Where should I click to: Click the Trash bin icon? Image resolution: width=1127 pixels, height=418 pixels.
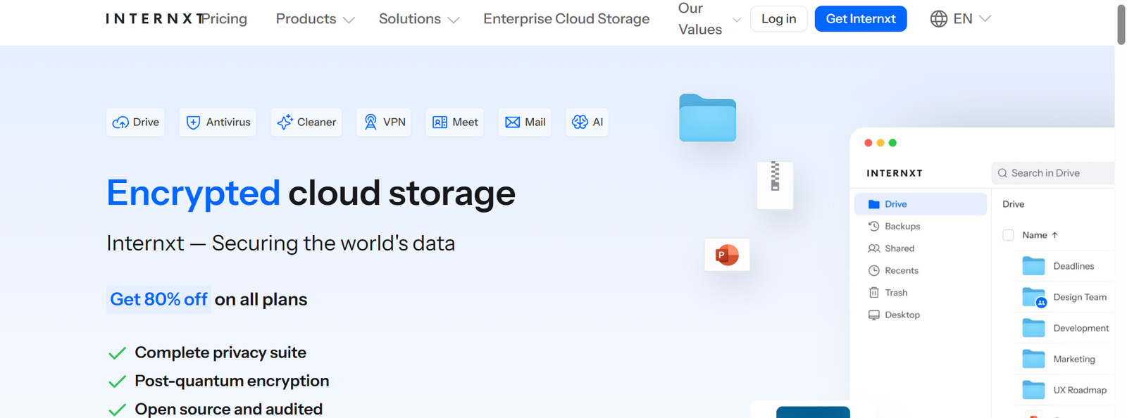874,293
